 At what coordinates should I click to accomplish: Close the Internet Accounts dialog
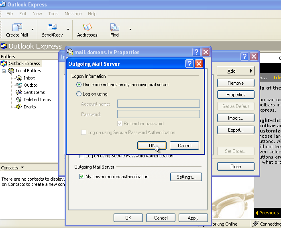(x=254, y=57)
